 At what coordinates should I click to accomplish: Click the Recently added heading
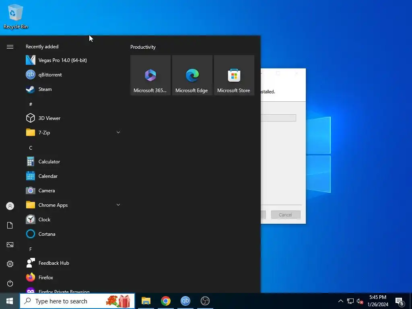42,47
